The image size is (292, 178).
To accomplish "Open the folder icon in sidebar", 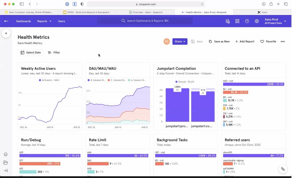I will [6, 162].
